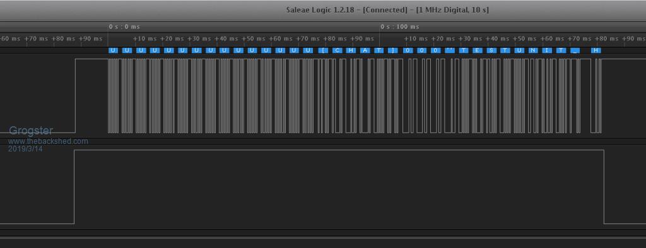Screen dimensions: 646x248
Task: Click the Saleae Logic title bar
Action: click(x=387, y=10)
